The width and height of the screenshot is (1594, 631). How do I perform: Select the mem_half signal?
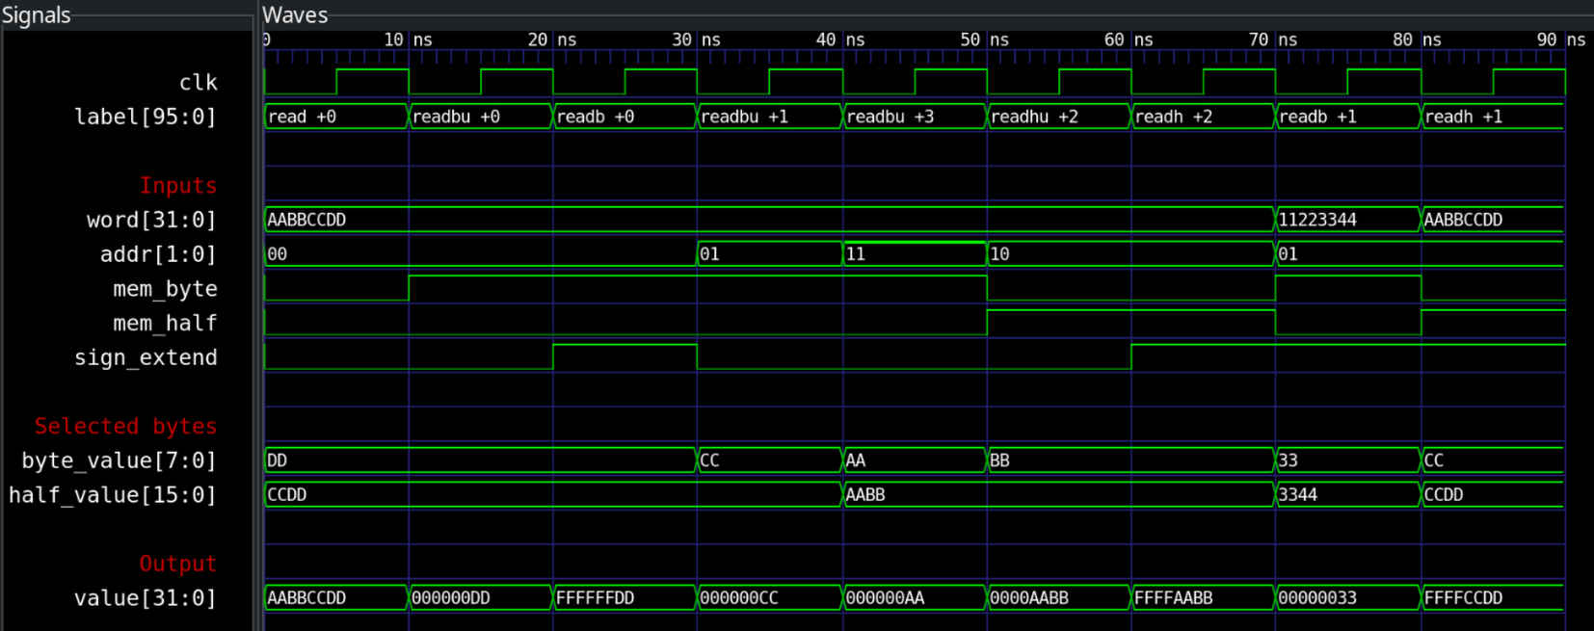click(x=165, y=324)
